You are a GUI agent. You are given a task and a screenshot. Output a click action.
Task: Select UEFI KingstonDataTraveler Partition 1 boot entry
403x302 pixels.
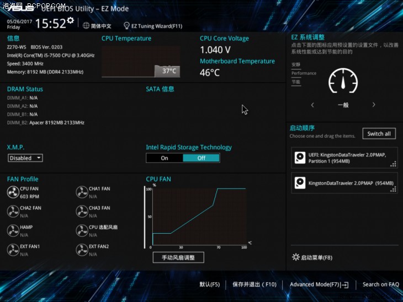(344, 158)
